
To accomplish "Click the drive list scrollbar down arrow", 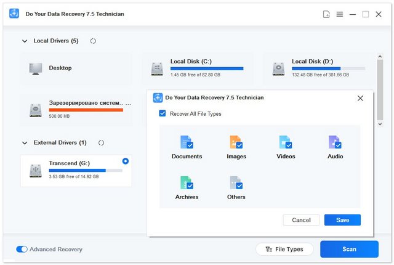I will [x=380, y=124].
